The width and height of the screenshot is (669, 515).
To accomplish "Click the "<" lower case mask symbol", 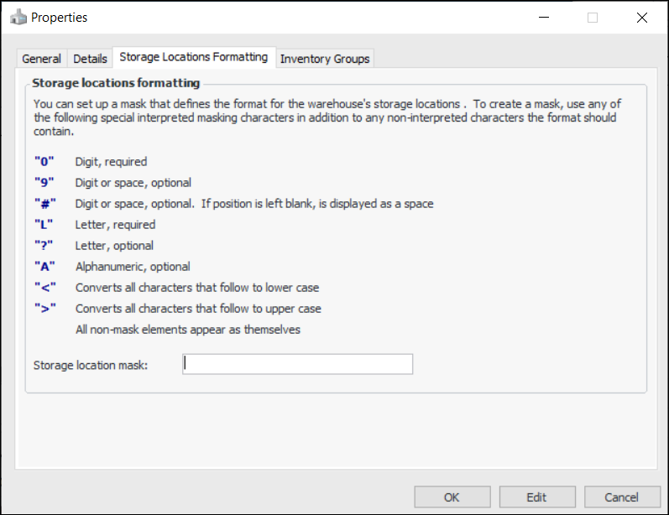I will [x=44, y=288].
